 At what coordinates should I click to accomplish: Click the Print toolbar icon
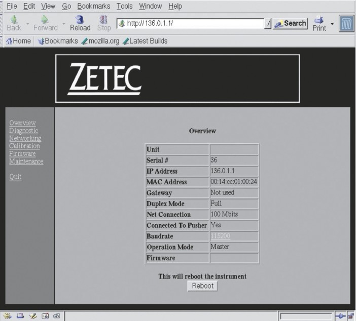click(319, 23)
